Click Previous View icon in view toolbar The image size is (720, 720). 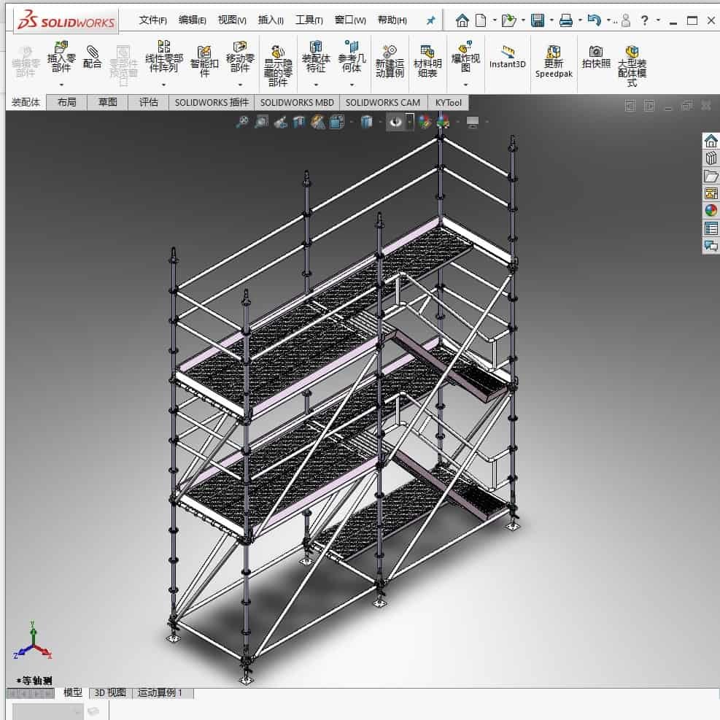coord(281,122)
